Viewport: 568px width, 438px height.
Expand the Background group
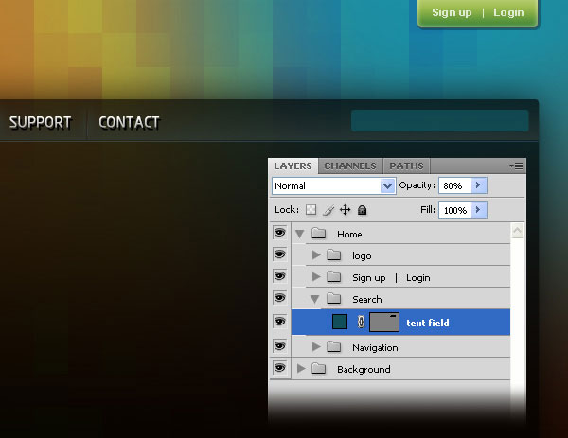click(x=301, y=369)
